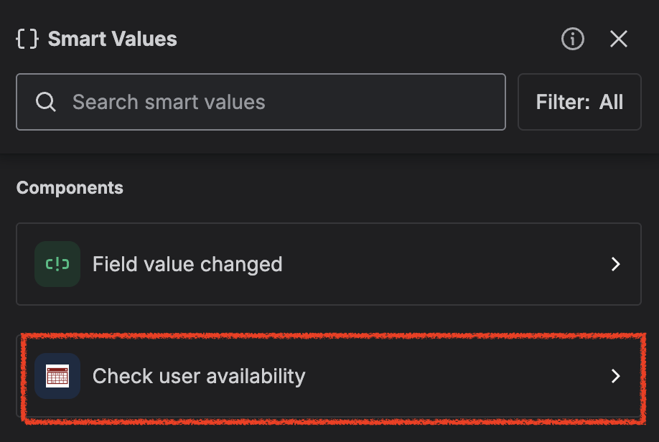This screenshot has width=659, height=442.
Task: Click the curly braces Smart Values icon
Action: pos(27,39)
